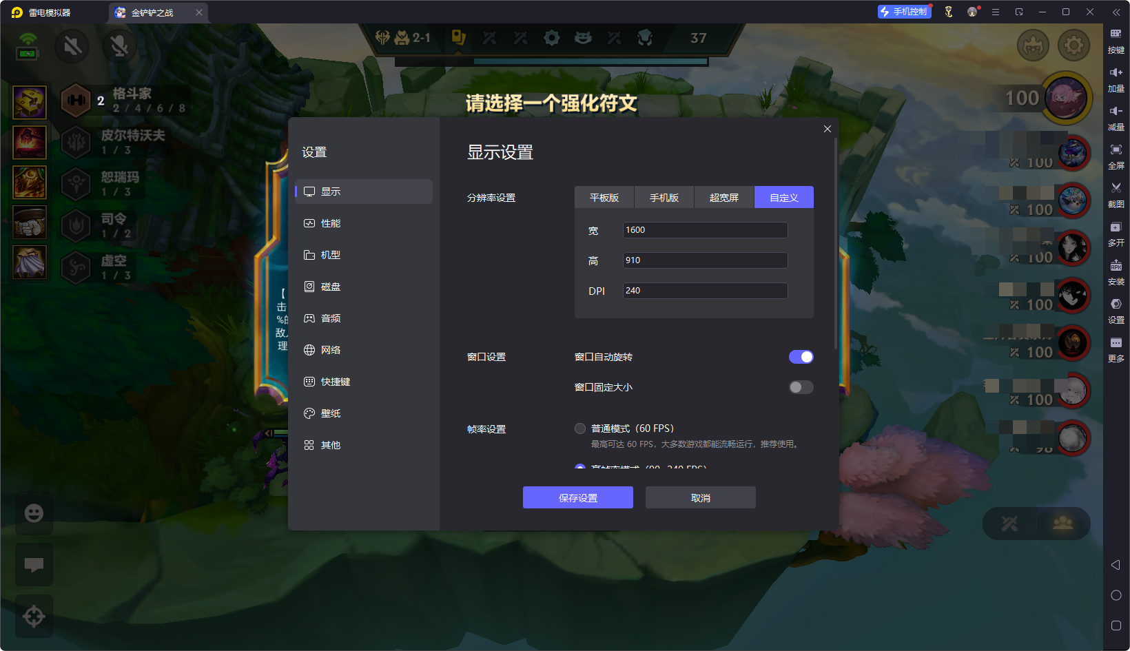Open the 壁纸 settings section

tap(364, 413)
